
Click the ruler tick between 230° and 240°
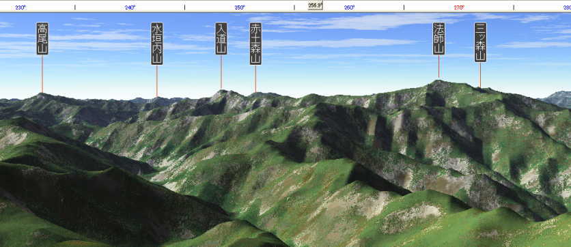[x=75, y=8]
